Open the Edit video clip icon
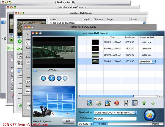Image resolution: width=165 pixels, height=127 pixels. pos(108,103)
